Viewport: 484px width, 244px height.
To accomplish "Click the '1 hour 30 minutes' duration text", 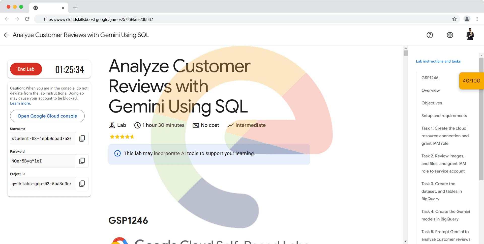I will coord(163,125).
